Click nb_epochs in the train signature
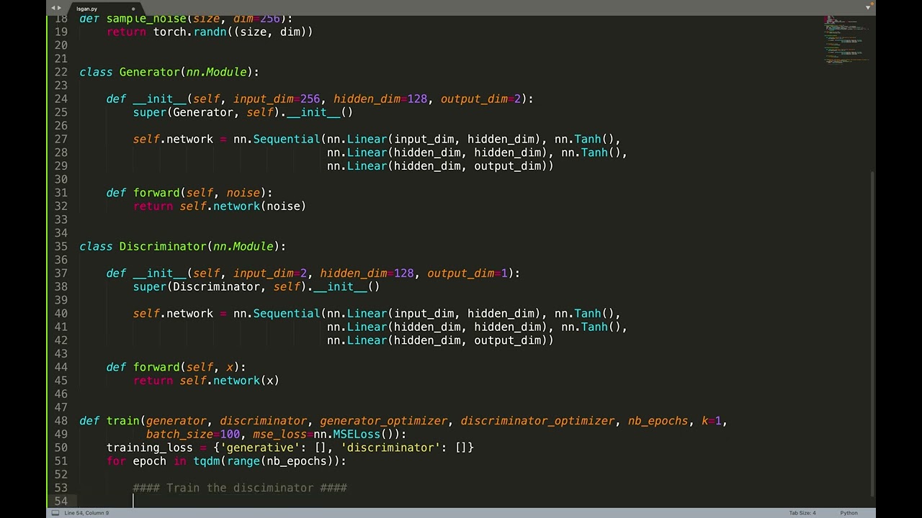 [x=658, y=421]
